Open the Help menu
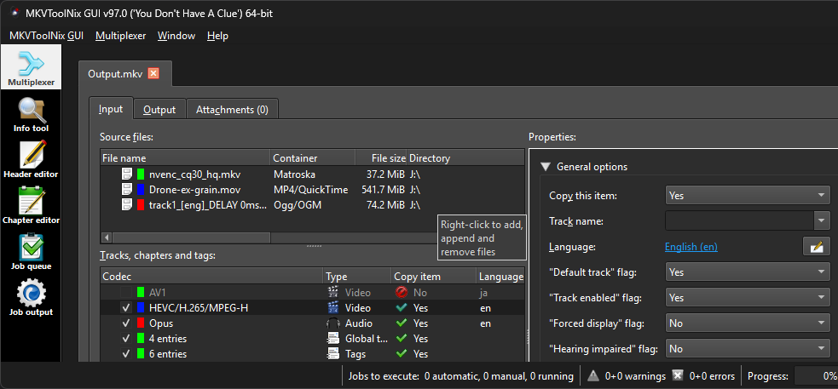Viewport: 838px width, 389px height. [217, 36]
